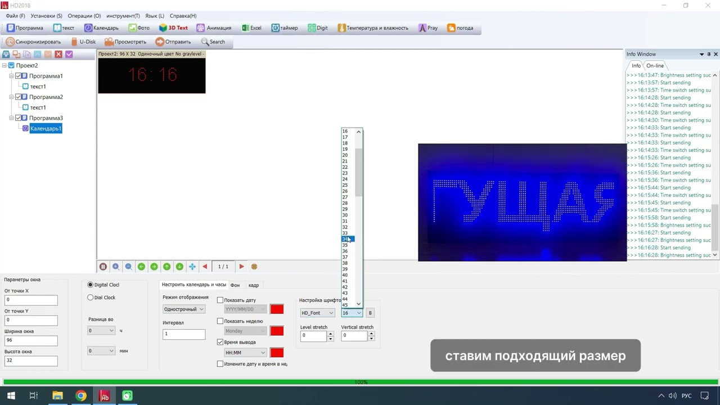The image size is (720, 405).
Task: Collapse the Программа1 tree node
Action: pos(12,76)
